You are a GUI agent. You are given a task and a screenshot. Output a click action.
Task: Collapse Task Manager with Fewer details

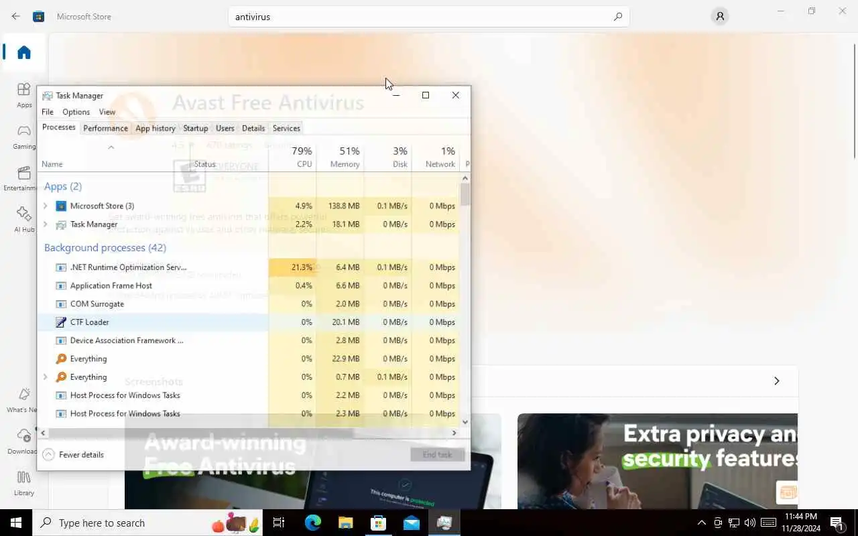click(73, 454)
